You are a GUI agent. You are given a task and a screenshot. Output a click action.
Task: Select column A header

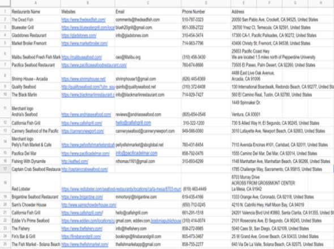point(36,3)
